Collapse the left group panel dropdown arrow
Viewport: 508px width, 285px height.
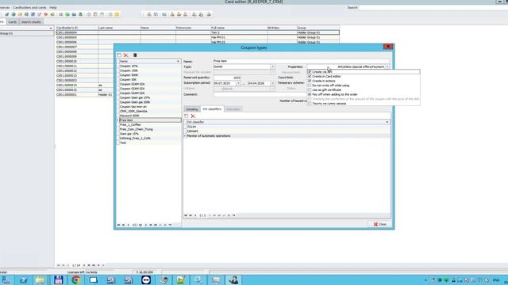click(51, 28)
